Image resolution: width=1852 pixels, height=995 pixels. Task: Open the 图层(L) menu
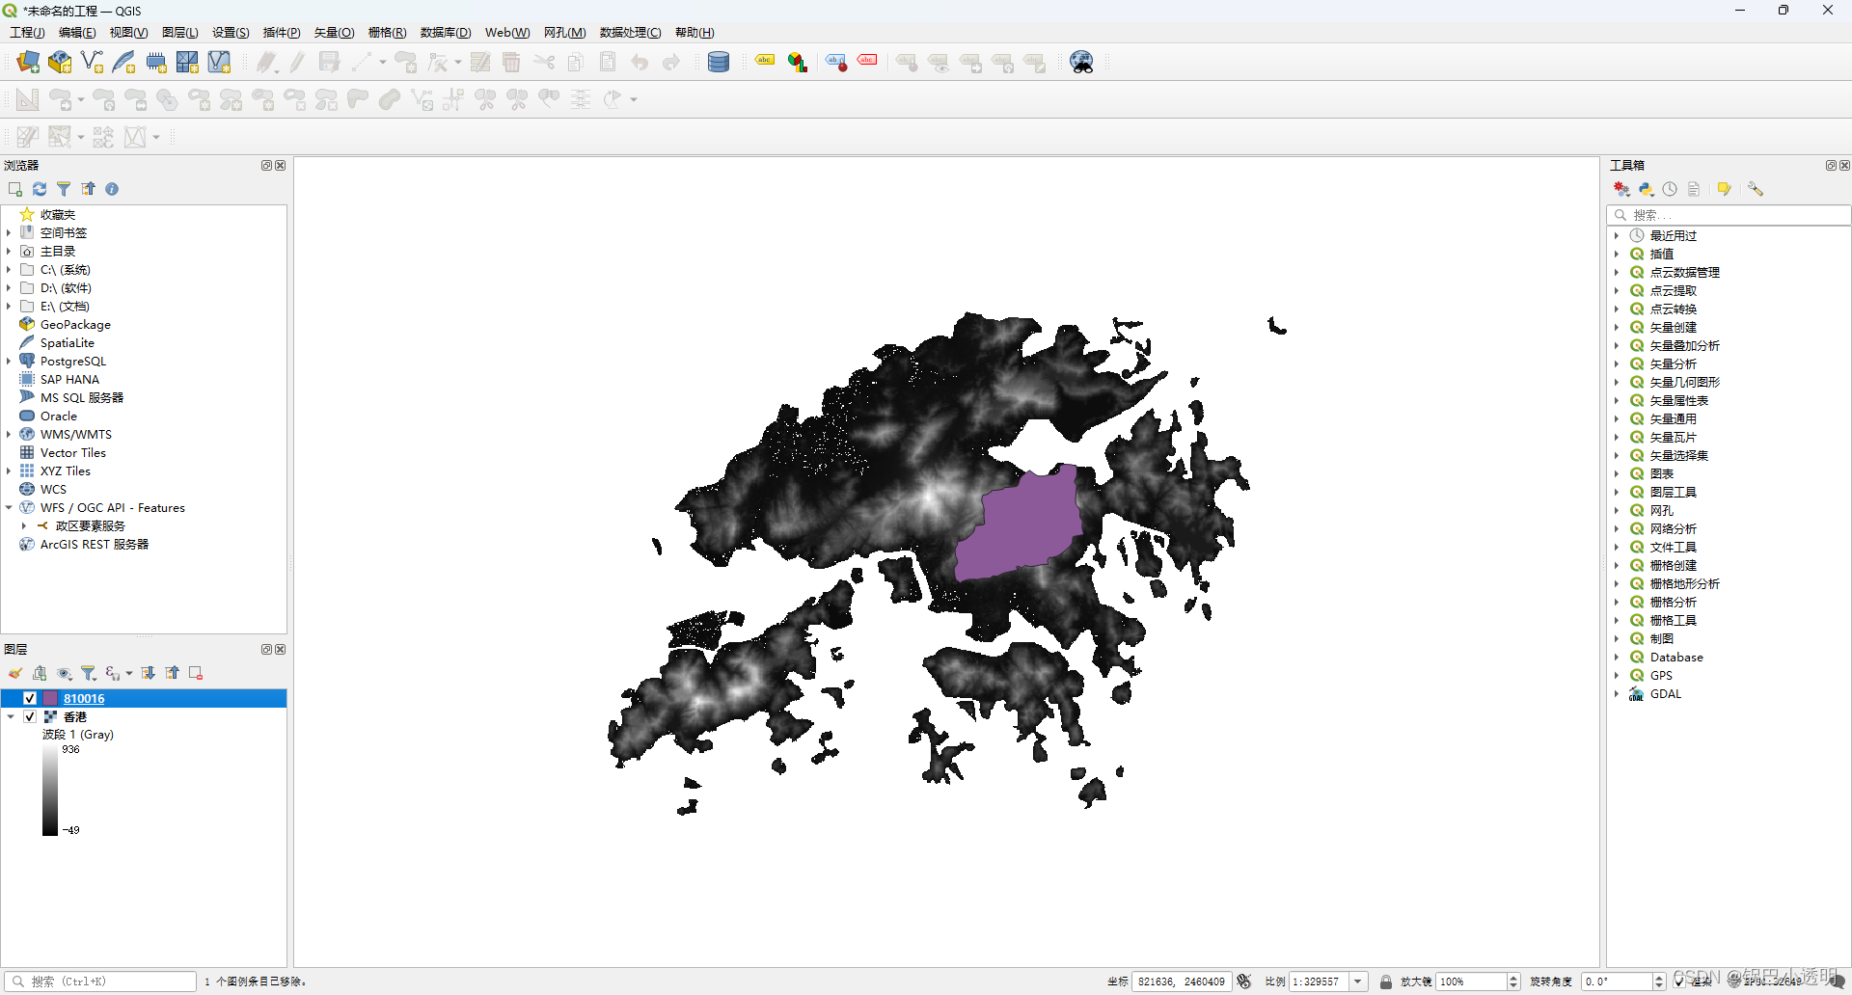pos(180,33)
